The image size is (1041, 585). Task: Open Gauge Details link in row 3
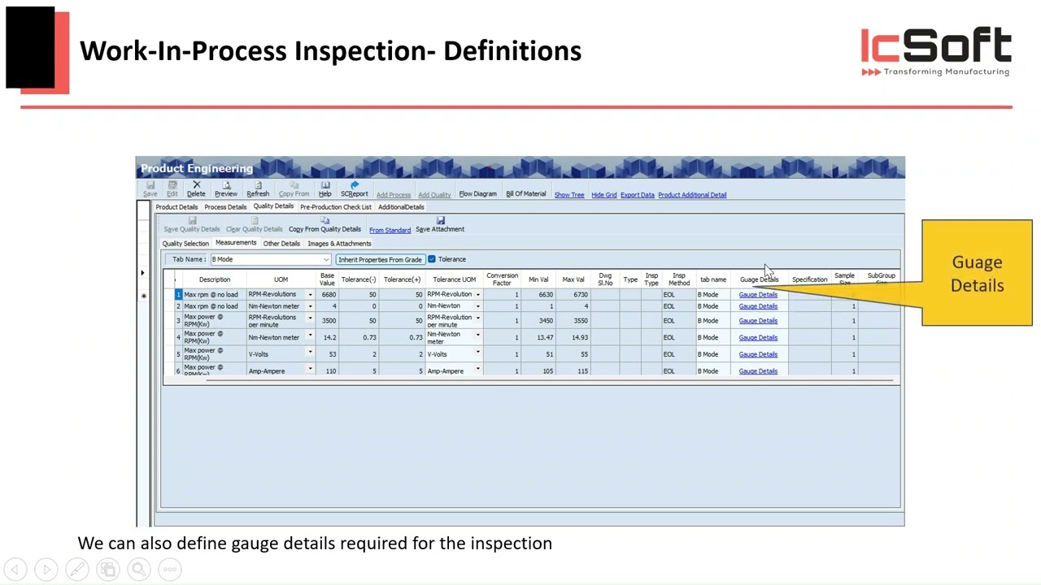point(758,321)
